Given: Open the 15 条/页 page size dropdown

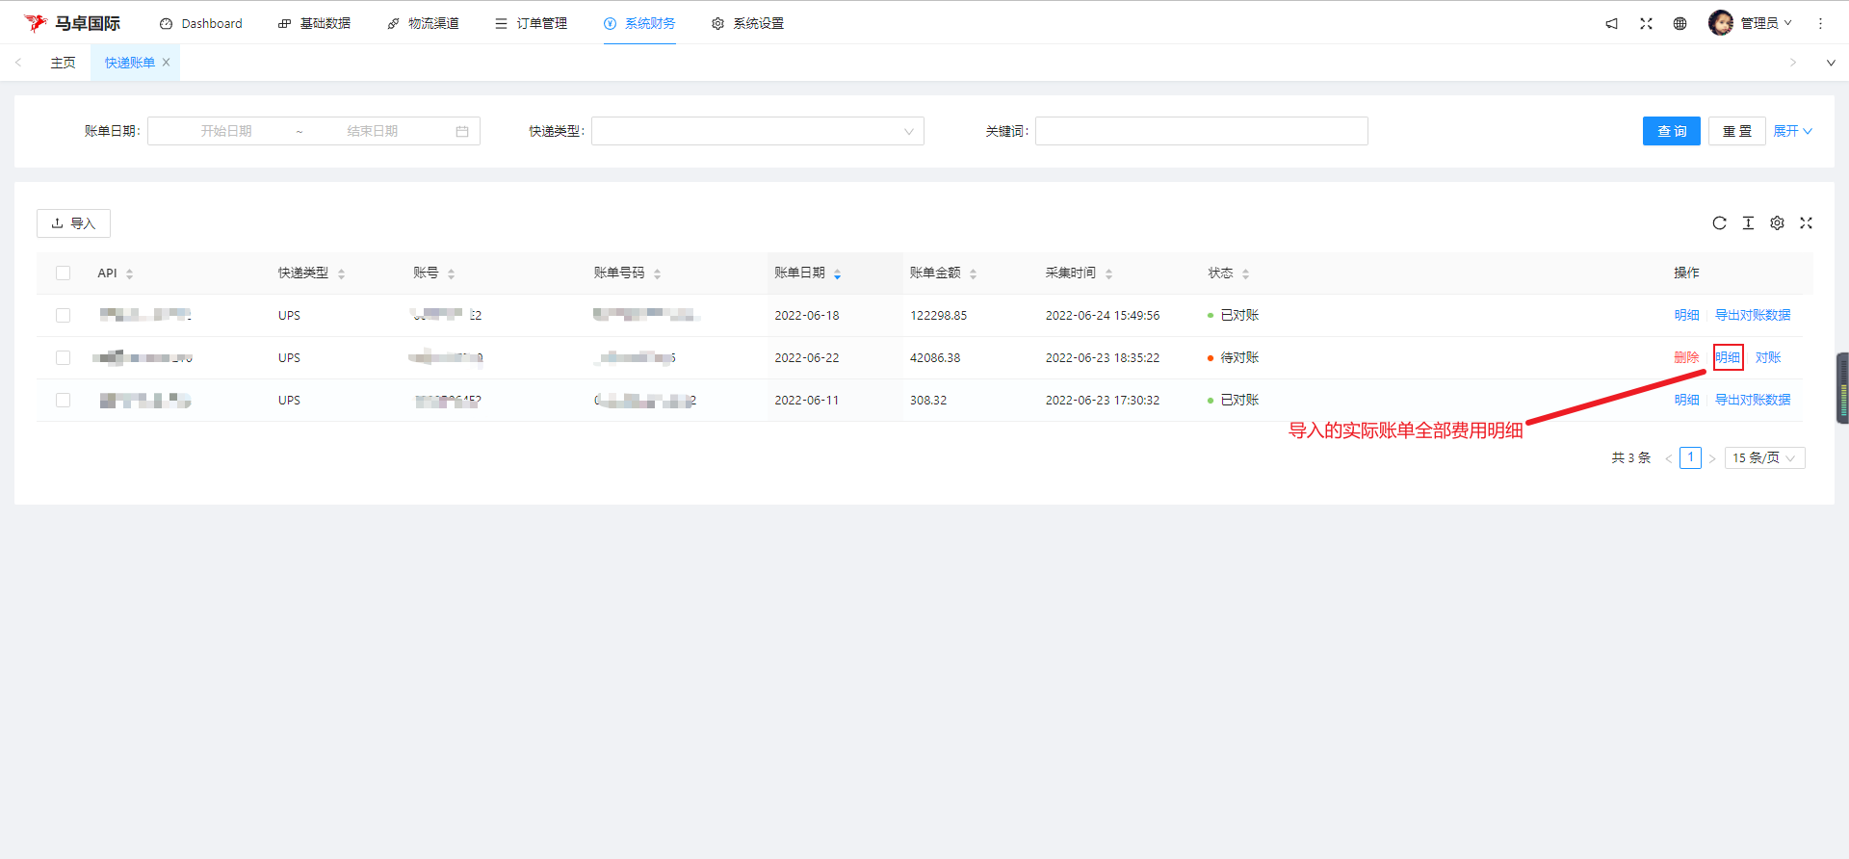Looking at the screenshot, I should point(1764,458).
